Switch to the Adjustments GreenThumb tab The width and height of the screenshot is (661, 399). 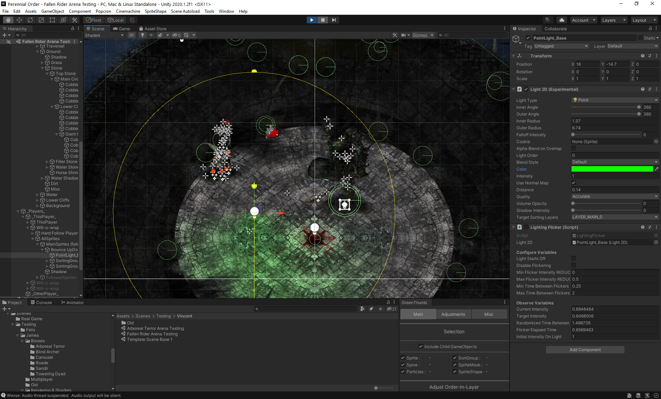coord(453,314)
